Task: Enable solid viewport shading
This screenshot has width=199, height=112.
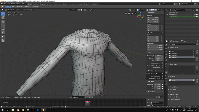Action: [x=152, y=10]
